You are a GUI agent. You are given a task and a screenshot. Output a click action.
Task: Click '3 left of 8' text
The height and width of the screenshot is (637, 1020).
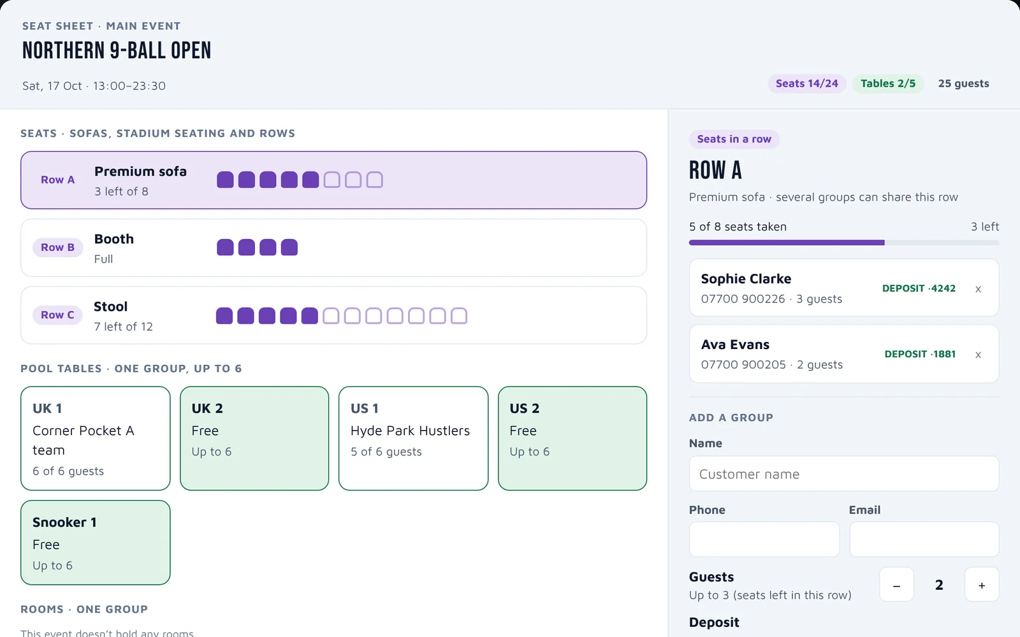point(121,191)
